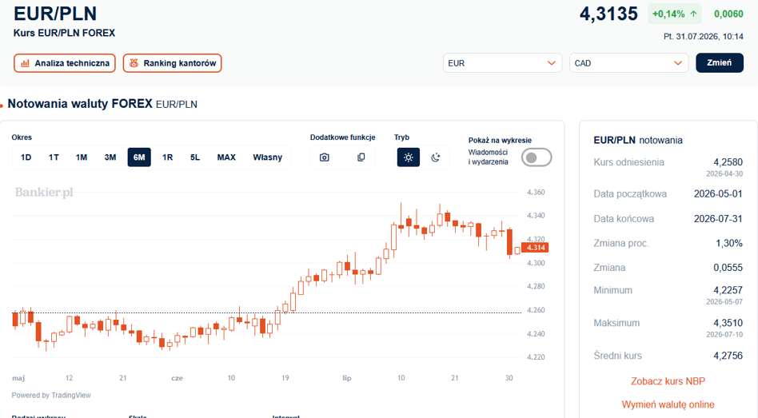The width and height of the screenshot is (758, 418).
Task: Select the 6M period
Action: (x=139, y=157)
